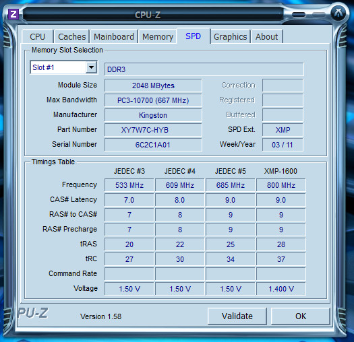Viewport: 354px width, 342px height.
Task: Click the 609 MHz frequency cell
Action: pyautogui.click(x=180, y=185)
